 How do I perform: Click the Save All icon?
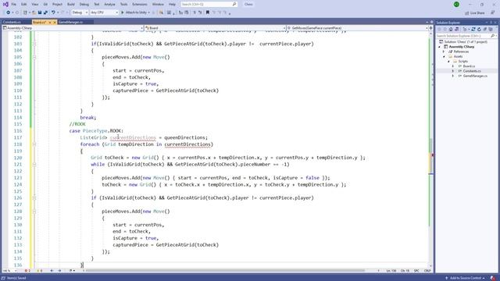pos(45,12)
